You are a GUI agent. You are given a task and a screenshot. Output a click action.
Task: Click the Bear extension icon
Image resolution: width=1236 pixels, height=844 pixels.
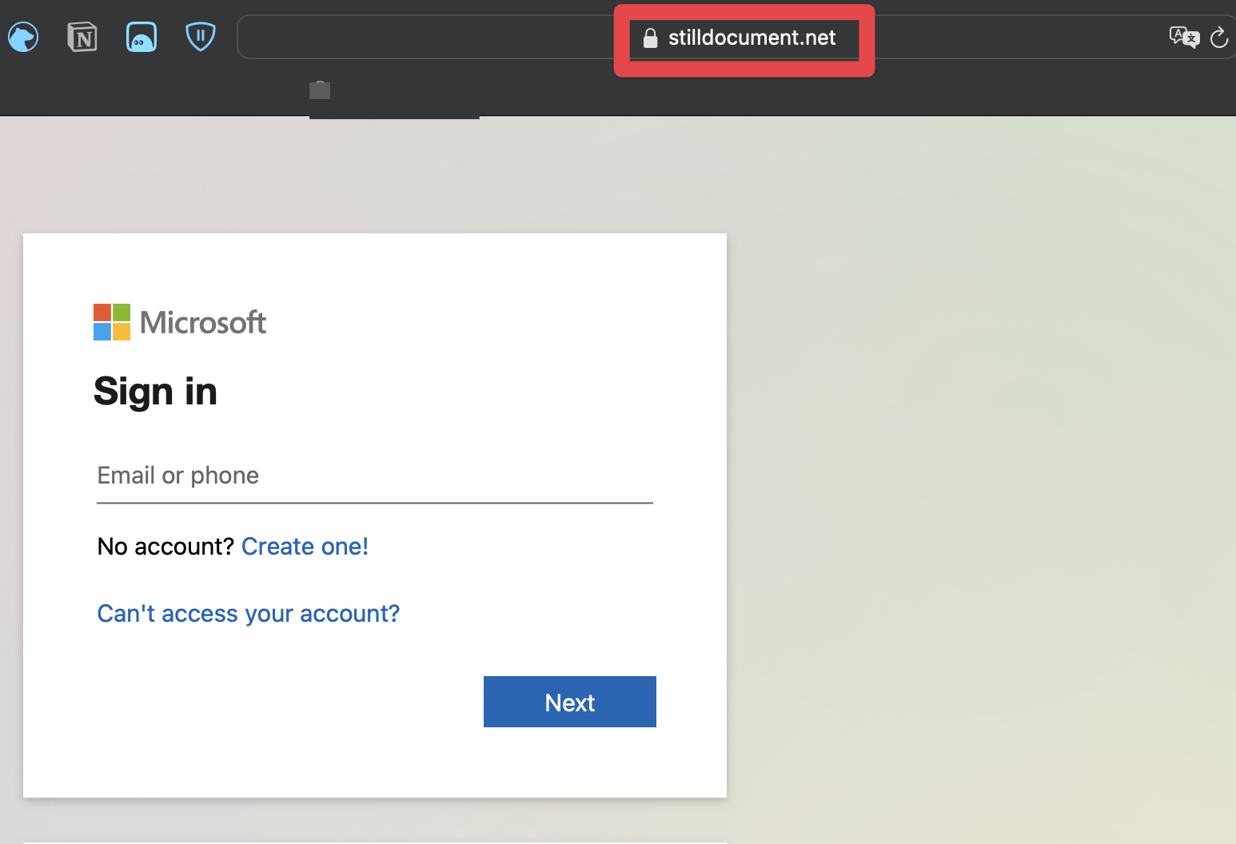pyautogui.click(x=23, y=37)
